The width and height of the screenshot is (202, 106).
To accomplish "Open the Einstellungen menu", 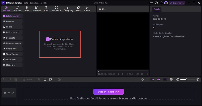I will (36, 3).
